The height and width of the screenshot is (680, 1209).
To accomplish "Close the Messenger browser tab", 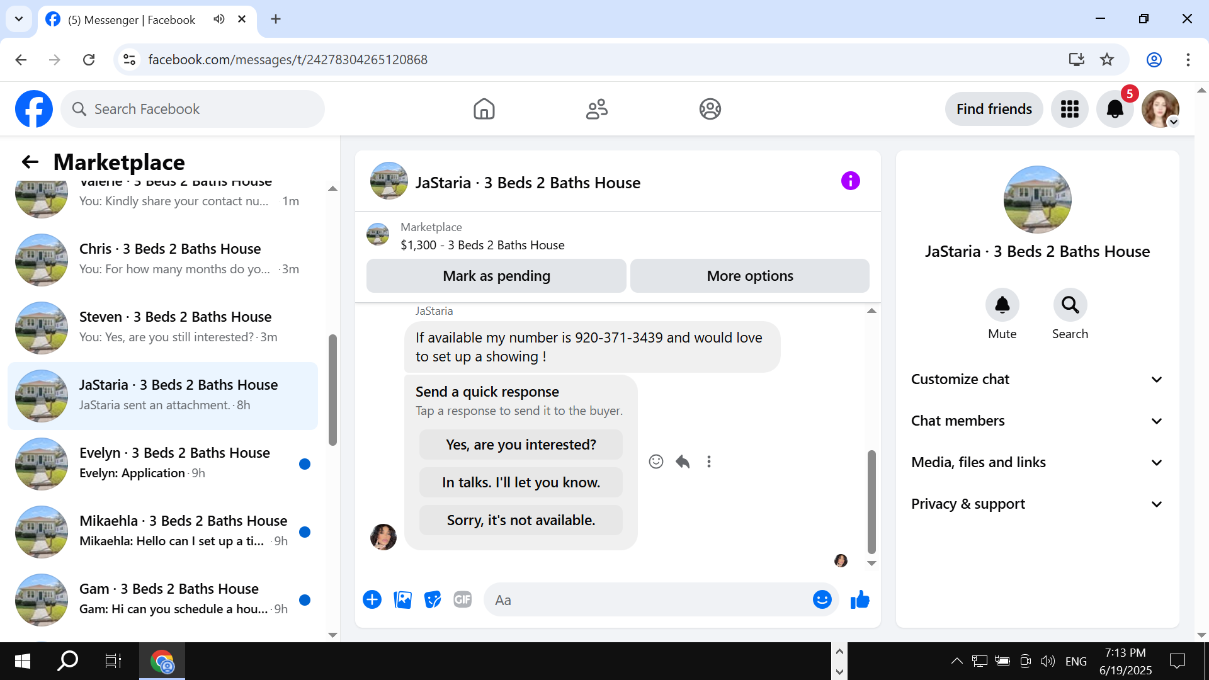I will 242,19.
